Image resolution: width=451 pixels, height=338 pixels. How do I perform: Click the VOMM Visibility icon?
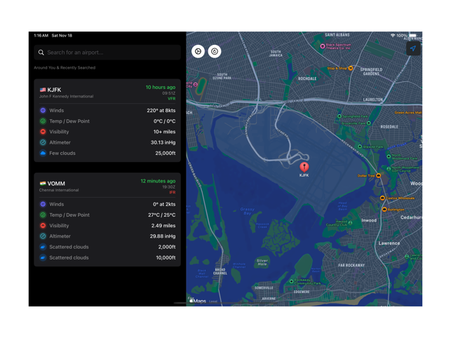click(x=43, y=226)
